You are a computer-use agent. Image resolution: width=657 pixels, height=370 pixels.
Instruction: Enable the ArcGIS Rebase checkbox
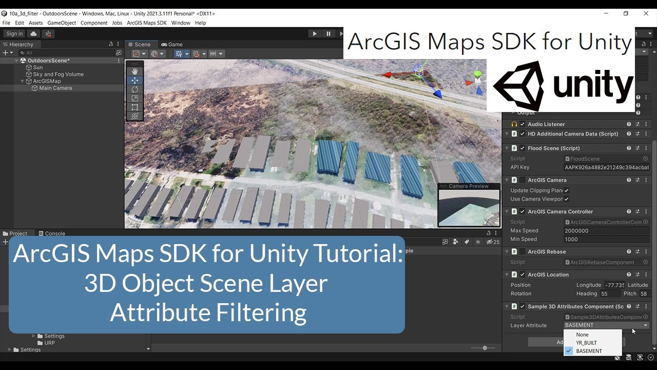click(x=523, y=252)
